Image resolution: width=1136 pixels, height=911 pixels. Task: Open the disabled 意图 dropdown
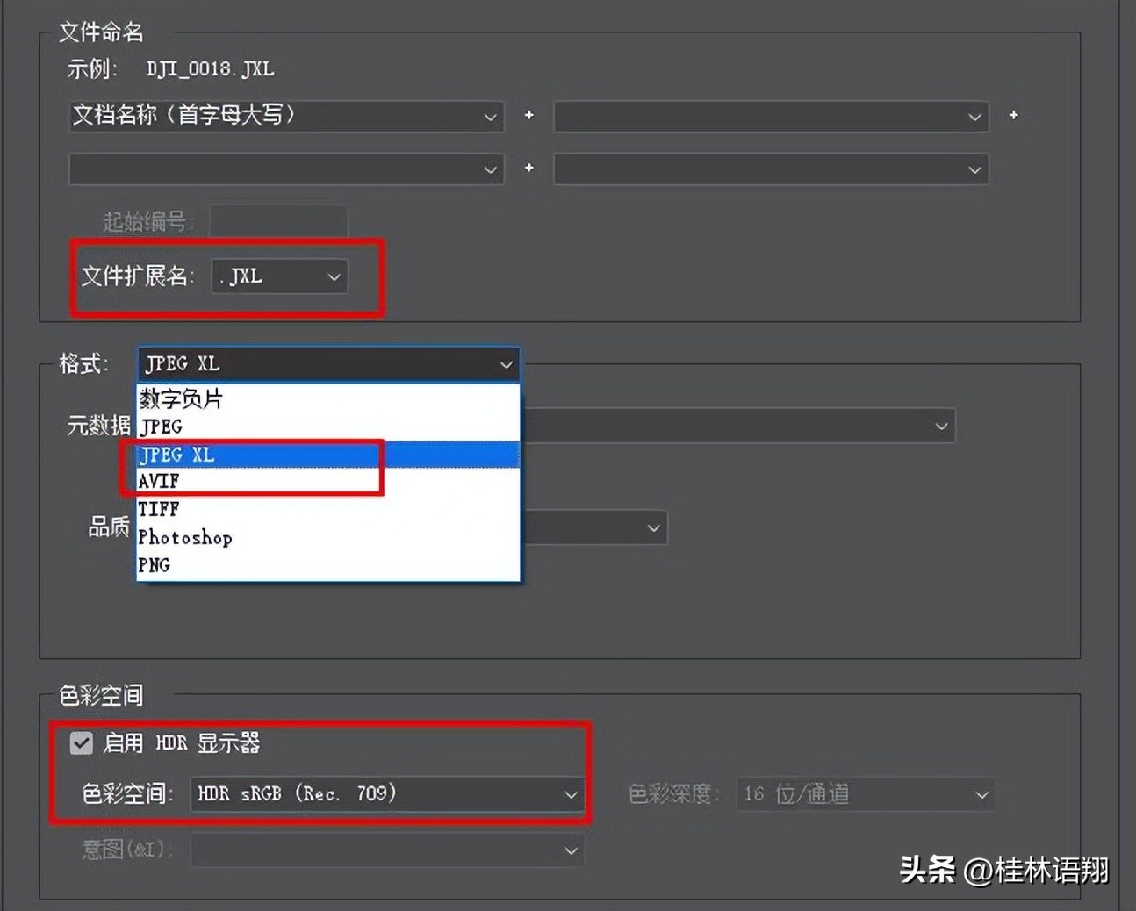pos(387,850)
